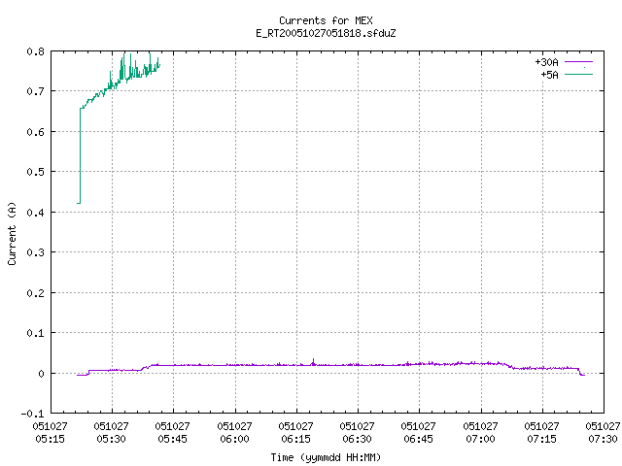622x466 pixels.
Task: Click the y-axis tick value 0
Action: (x=41, y=374)
